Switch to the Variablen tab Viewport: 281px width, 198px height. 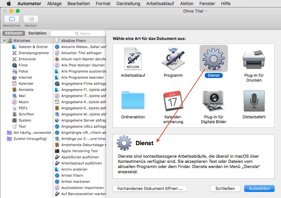(x=37, y=33)
